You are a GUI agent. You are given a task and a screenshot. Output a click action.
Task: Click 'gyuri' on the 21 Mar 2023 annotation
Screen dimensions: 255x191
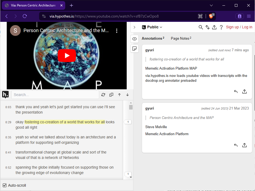point(150,108)
